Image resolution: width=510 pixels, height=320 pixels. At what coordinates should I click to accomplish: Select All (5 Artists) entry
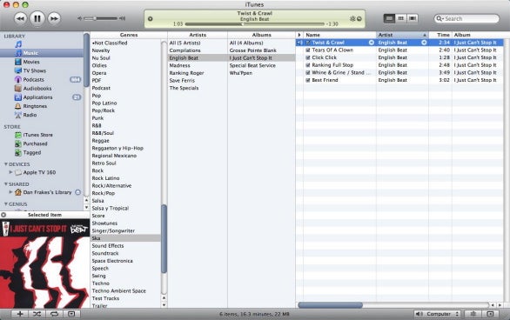click(x=198, y=43)
